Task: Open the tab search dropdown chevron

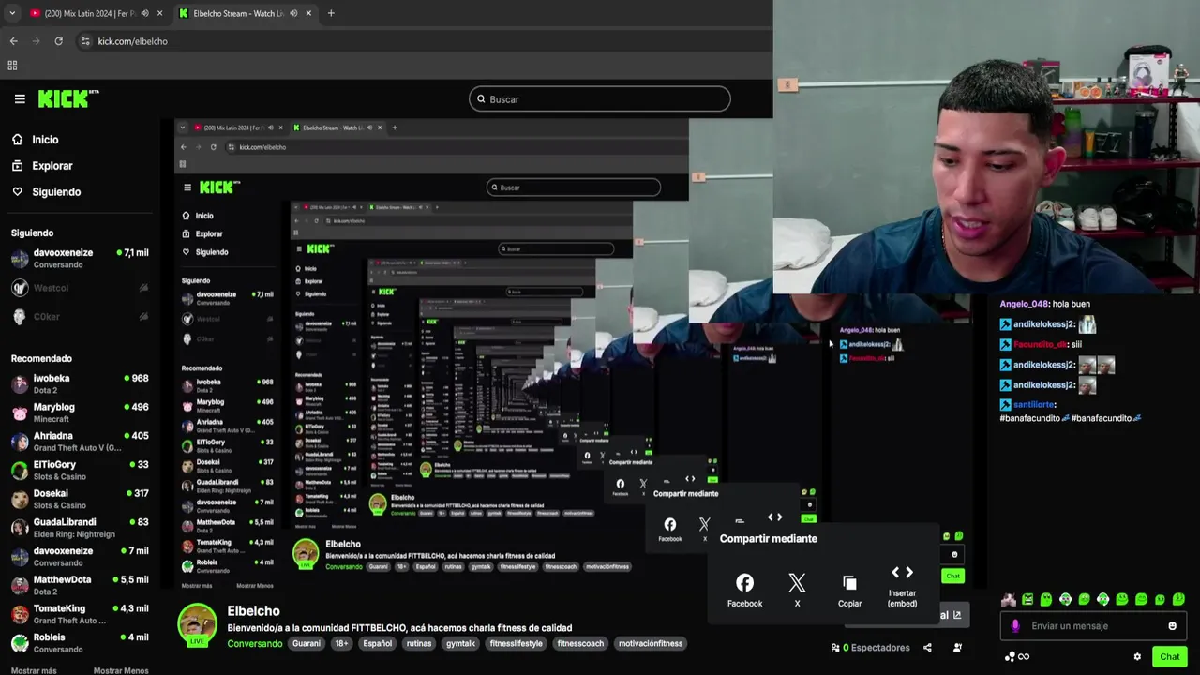Action: coord(12,13)
